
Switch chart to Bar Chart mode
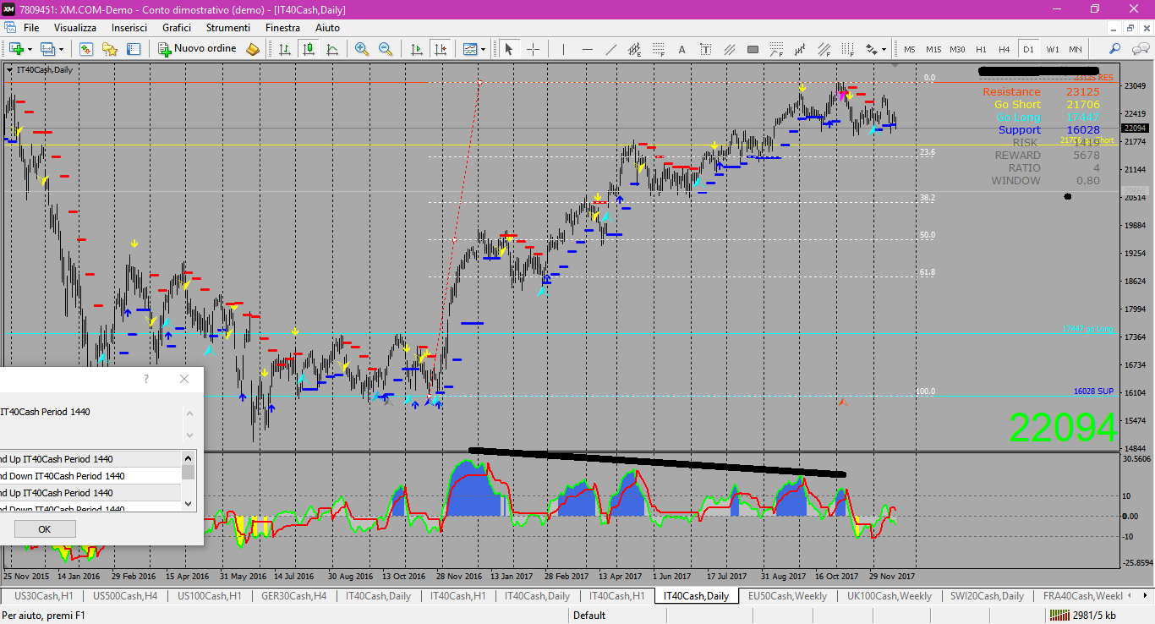pyautogui.click(x=285, y=49)
